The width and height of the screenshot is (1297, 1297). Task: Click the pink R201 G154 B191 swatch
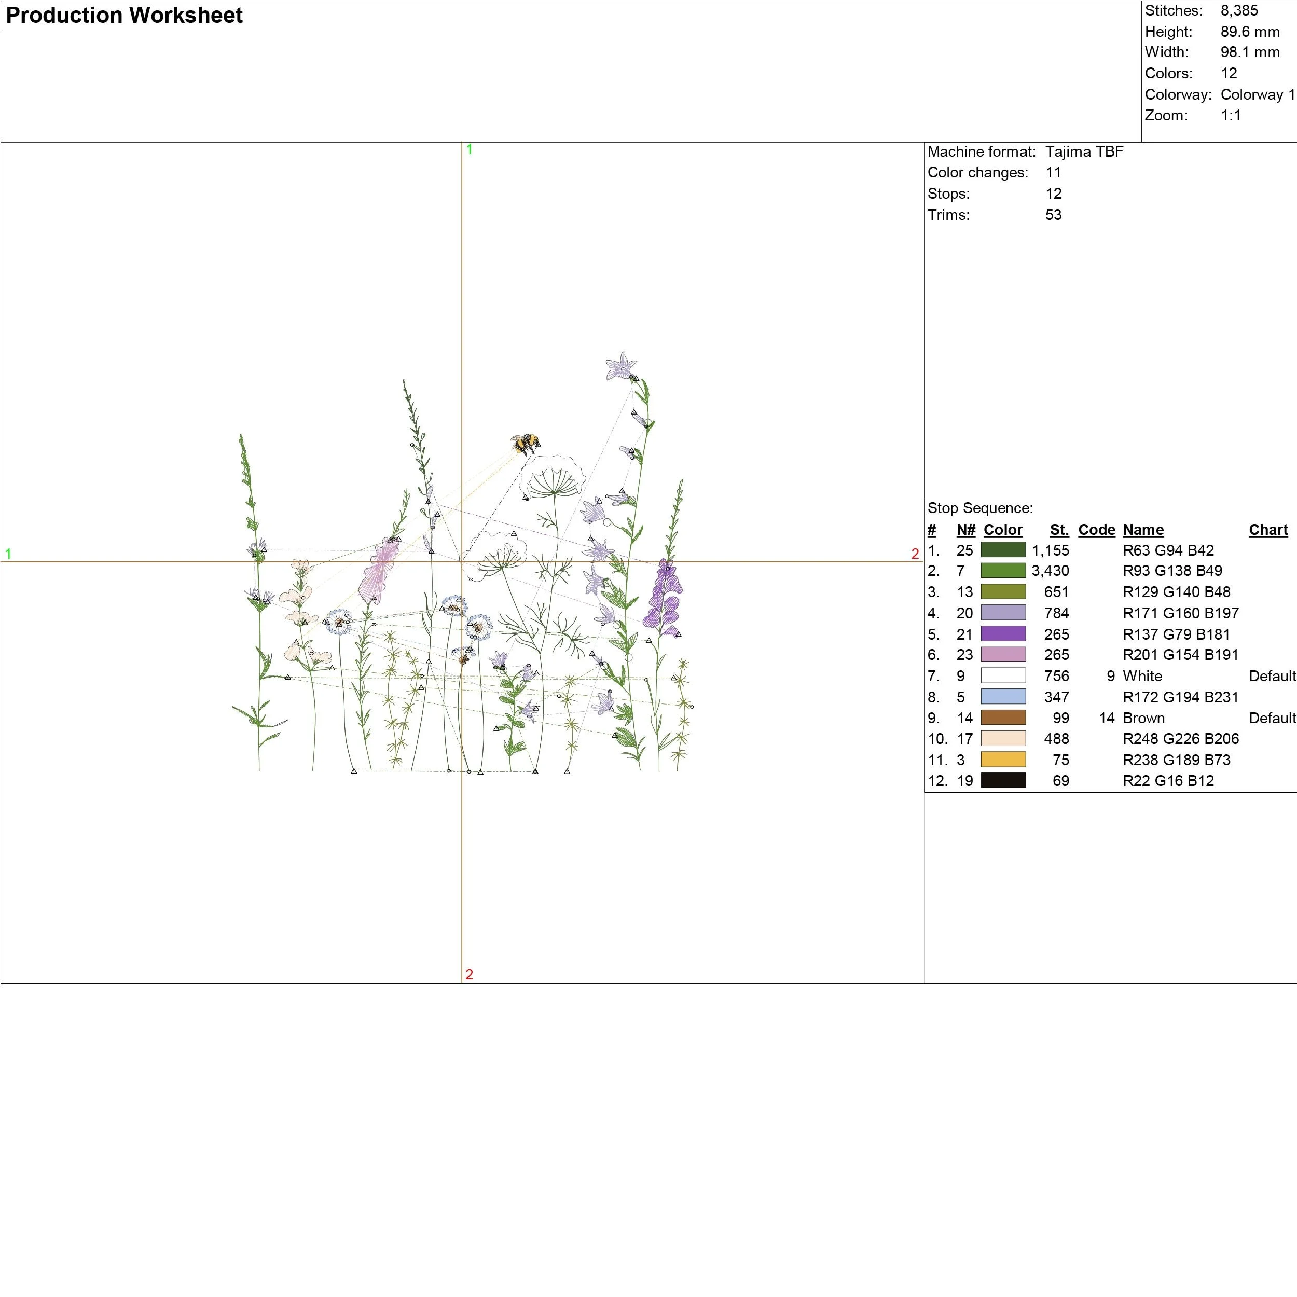coord(1003,655)
